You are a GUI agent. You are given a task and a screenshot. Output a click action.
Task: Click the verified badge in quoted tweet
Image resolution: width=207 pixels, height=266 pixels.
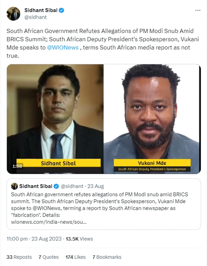pos(56,186)
